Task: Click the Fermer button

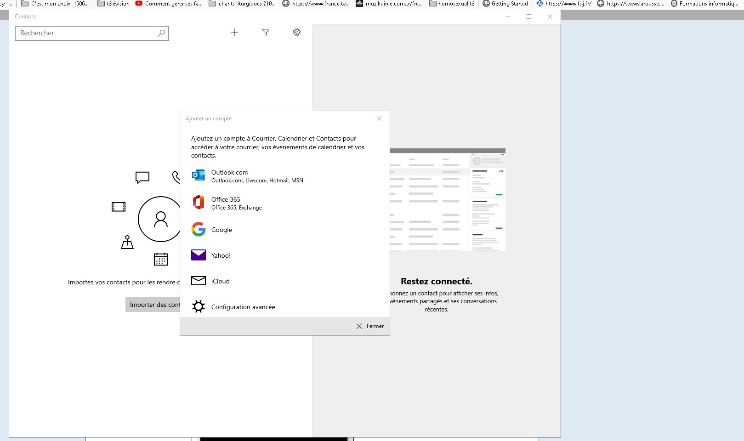Action: click(370, 326)
